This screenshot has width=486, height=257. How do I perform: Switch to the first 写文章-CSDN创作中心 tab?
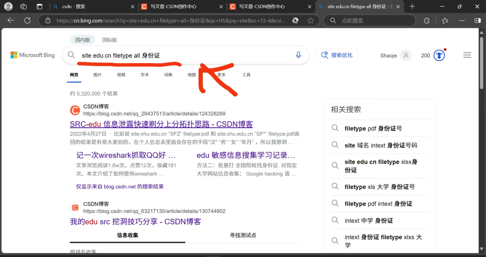coord(182,7)
